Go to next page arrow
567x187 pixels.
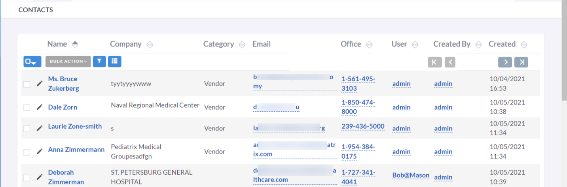(x=505, y=62)
